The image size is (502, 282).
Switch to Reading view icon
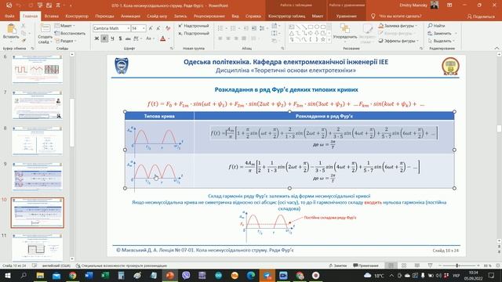(417, 266)
